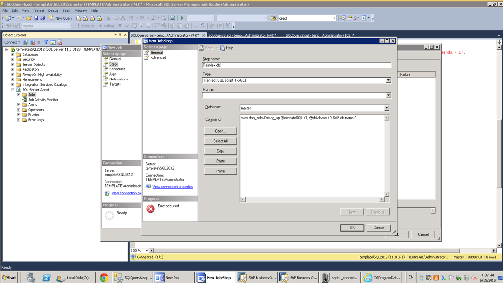Screen dimensions: 503x283
Task: Select Schedules page in New Job window
Action: point(117,69)
